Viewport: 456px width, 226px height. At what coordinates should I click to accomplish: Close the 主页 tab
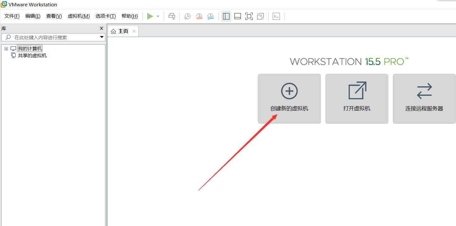pos(134,31)
